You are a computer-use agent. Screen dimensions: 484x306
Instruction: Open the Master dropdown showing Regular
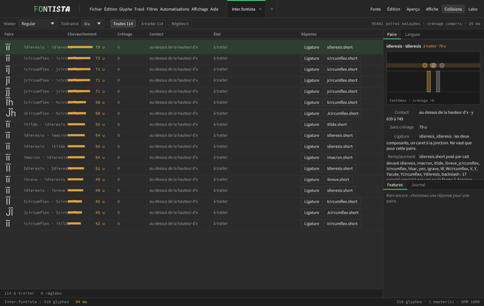tap(38, 24)
